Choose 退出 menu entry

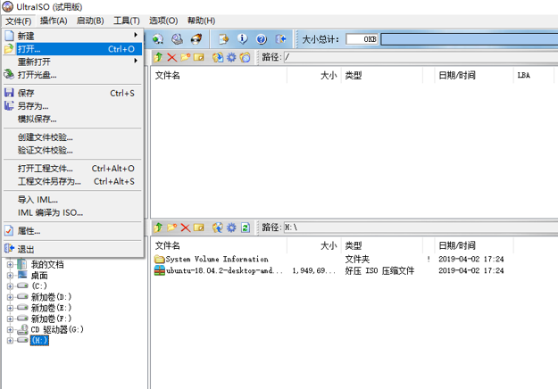point(73,249)
